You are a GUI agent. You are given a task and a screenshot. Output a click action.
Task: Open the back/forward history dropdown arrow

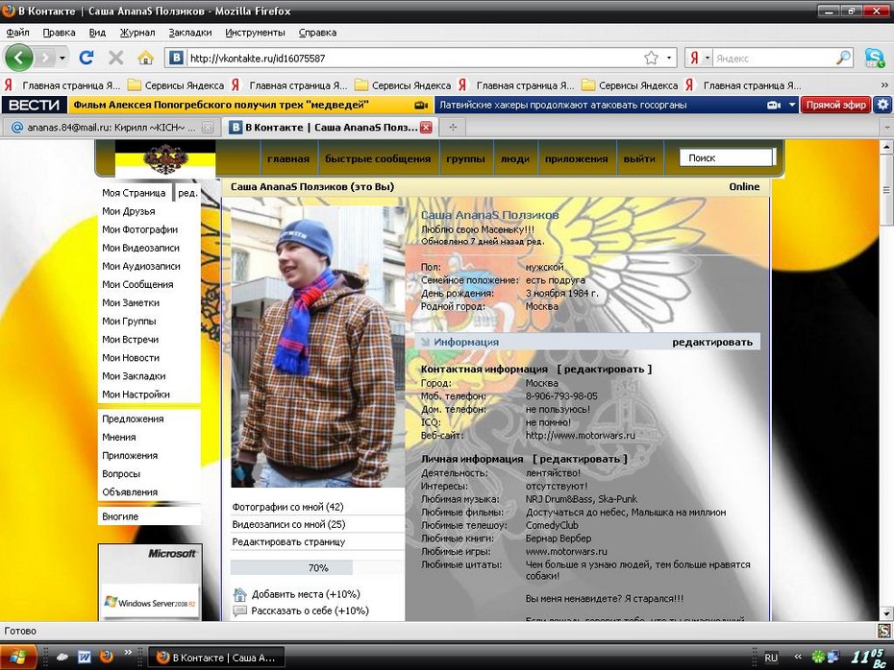pos(62,58)
